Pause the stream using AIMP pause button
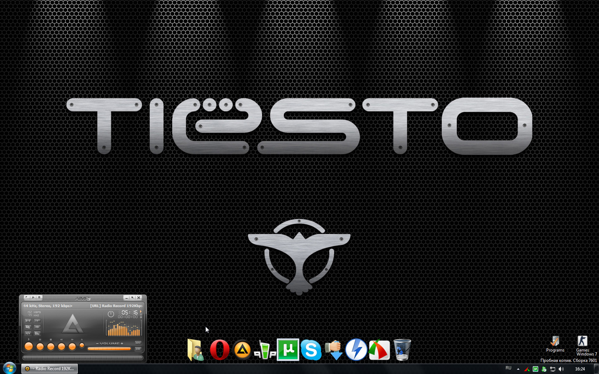The image size is (599, 374). 40,346
